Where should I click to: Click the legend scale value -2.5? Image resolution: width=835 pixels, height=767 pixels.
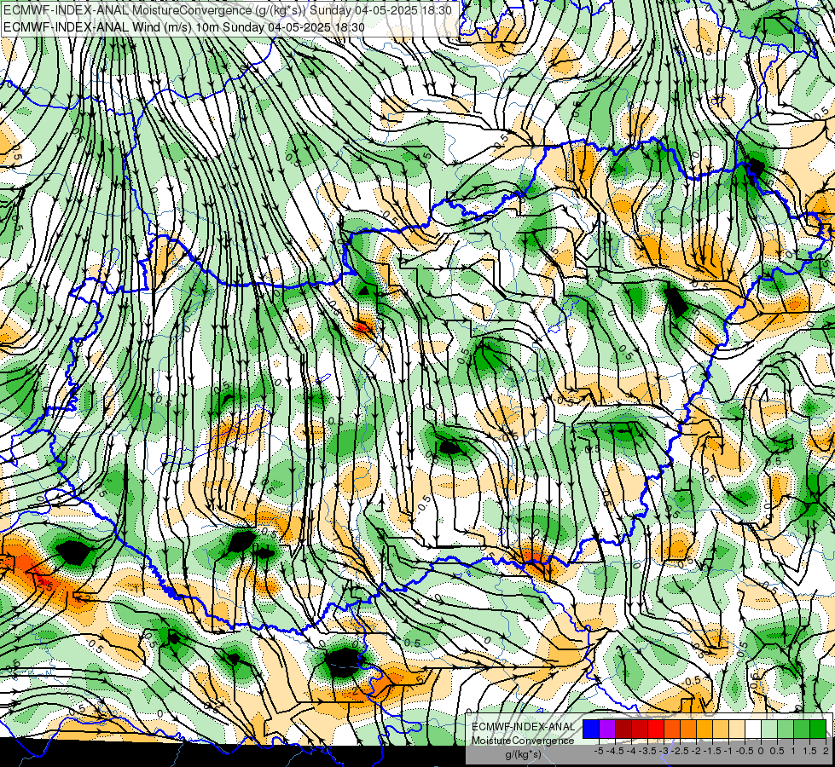coord(681,751)
